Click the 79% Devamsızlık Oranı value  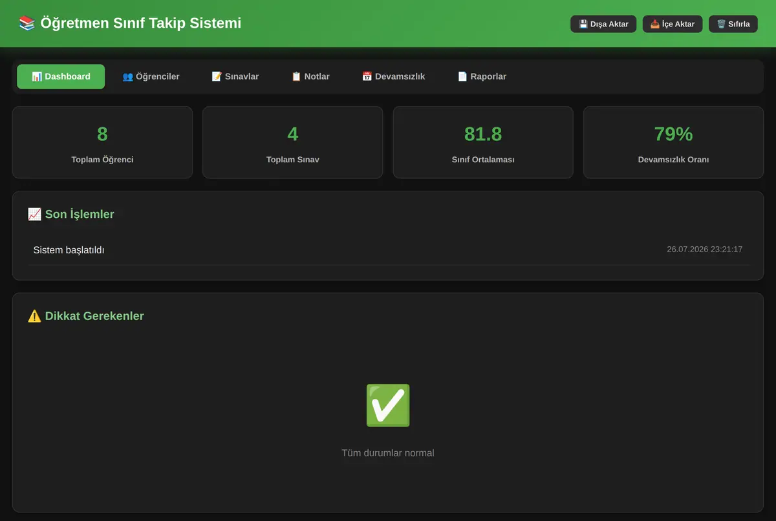tap(673, 134)
